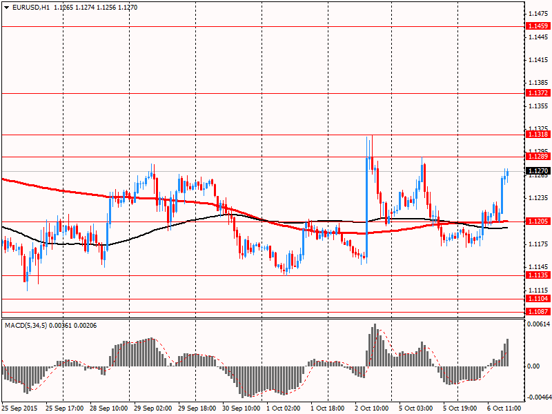The image size is (552, 414).
Task: Click the 1 Oct 18:00 time label
Action: [x=327, y=408]
